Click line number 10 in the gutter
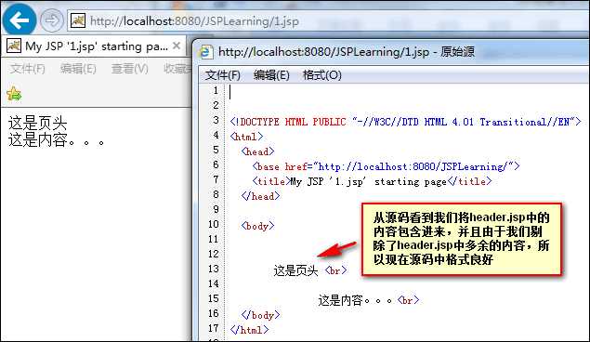The height and width of the screenshot is (342, 590). (214, 225)
